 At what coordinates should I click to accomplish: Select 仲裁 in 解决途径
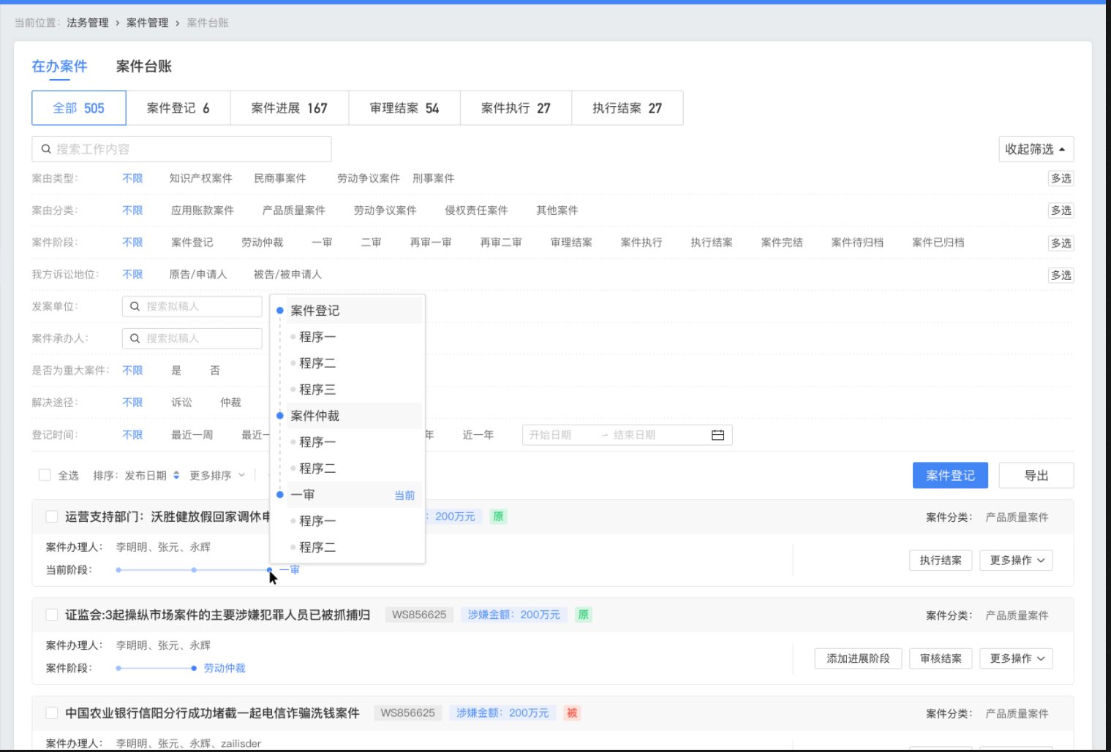(230, 403)
